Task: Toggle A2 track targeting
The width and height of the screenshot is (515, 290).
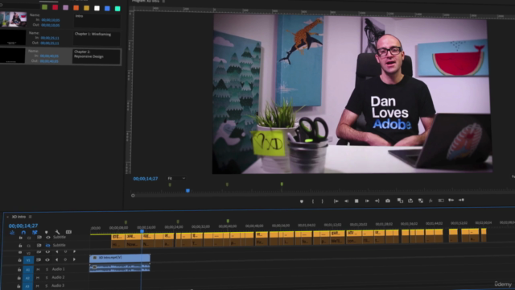Action: pos(27,278)
